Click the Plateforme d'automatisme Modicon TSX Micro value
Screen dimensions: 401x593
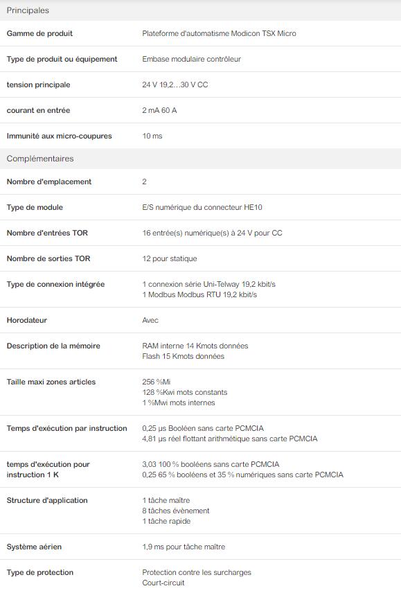click(x=220, y=33)
